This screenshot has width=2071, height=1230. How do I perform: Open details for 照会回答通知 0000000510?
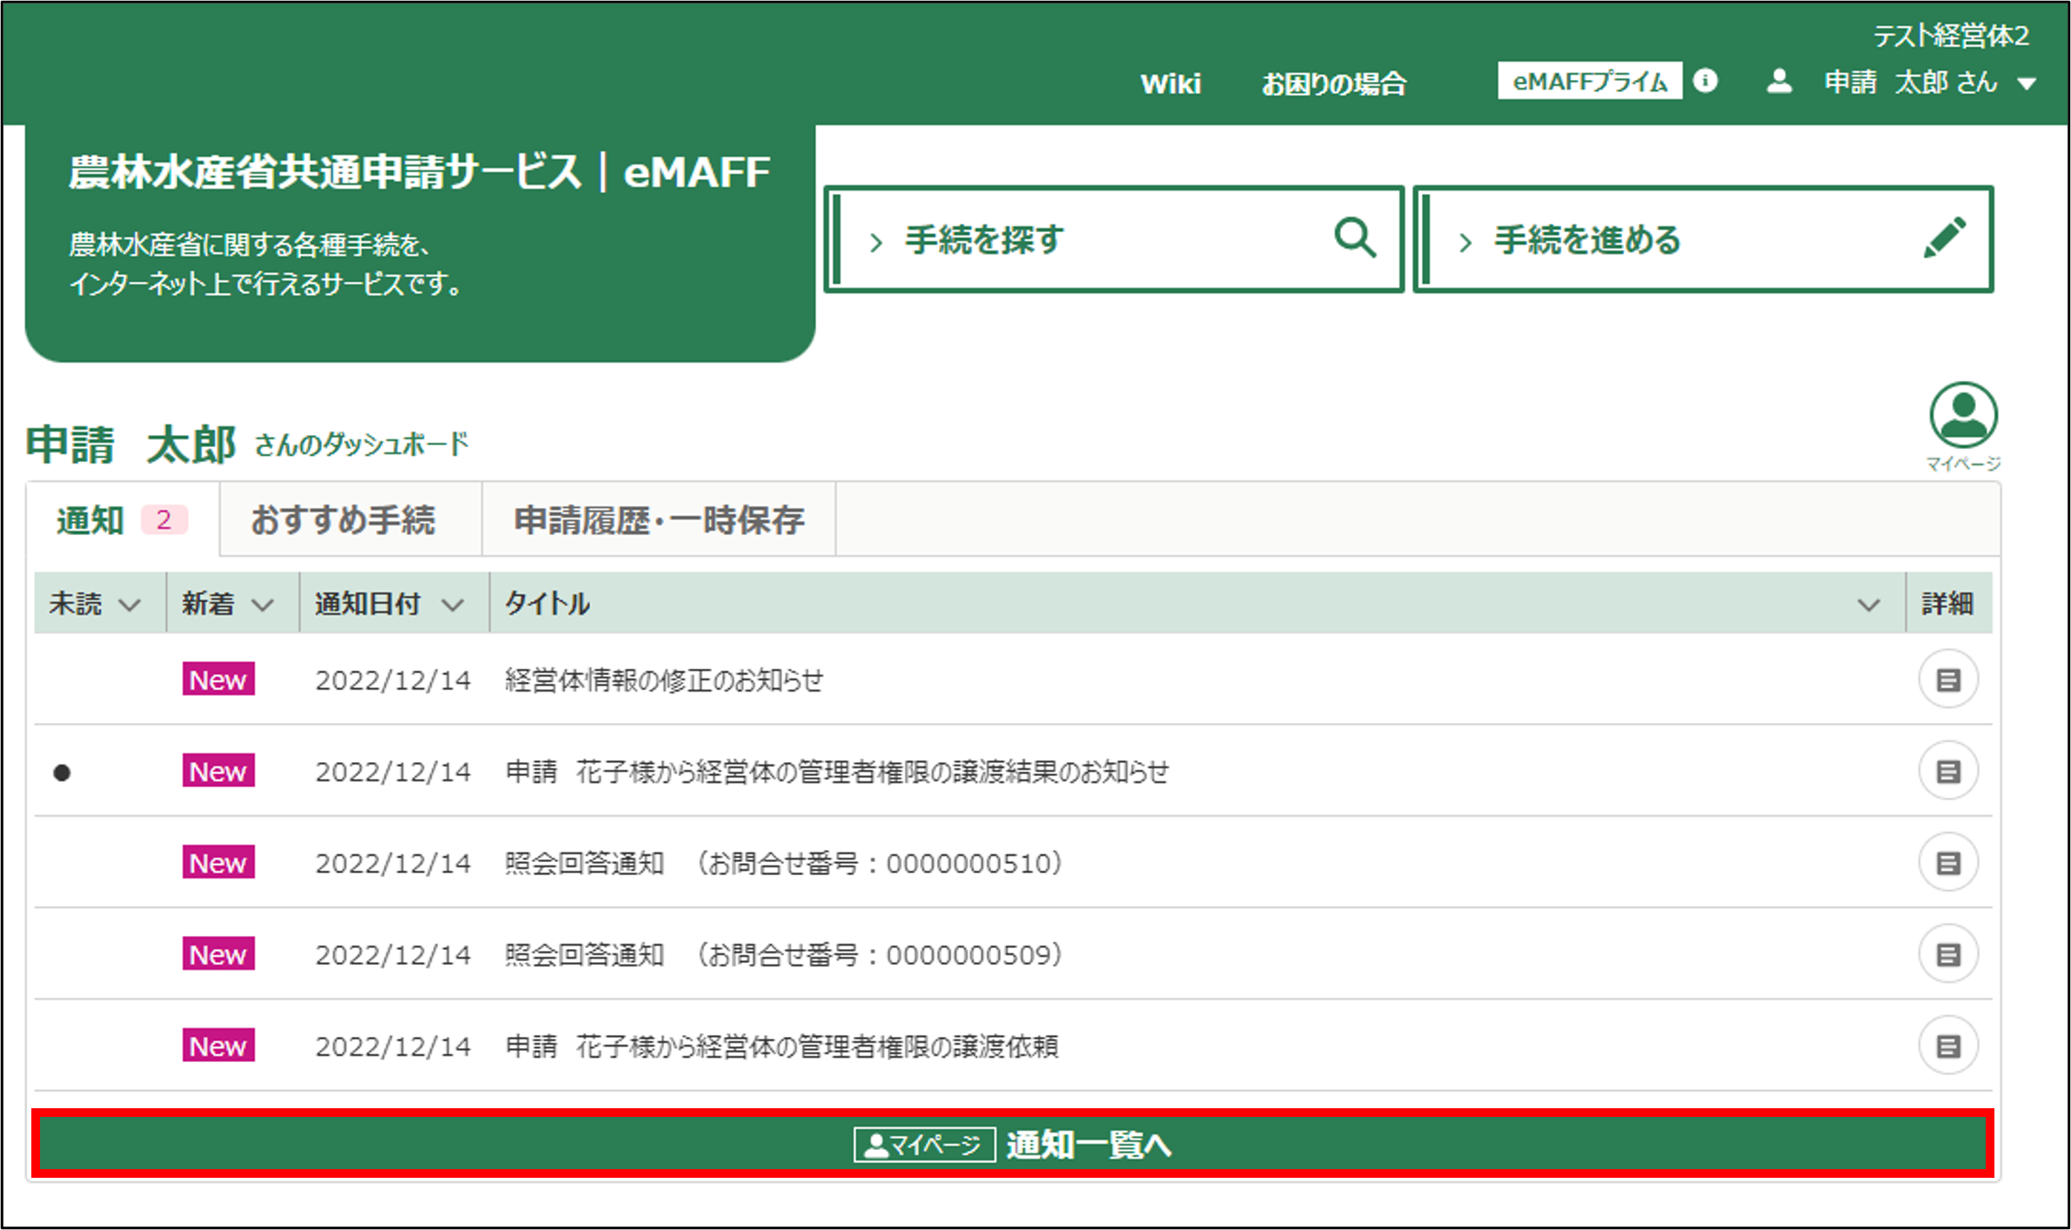pyautogui.click(x=1947, y=862)
